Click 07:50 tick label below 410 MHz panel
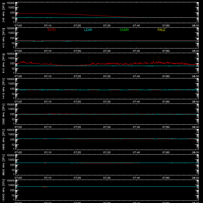Image resolution: width=203 pixels, height=203 pixels. pyautogui.click(x=166, y=51)
